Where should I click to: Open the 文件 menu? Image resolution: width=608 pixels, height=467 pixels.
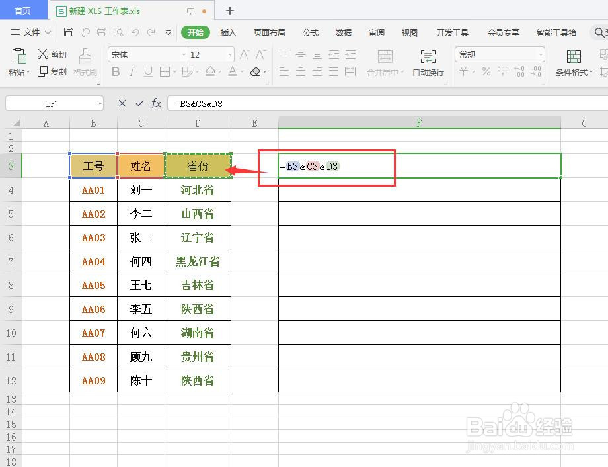pos(30,32)
